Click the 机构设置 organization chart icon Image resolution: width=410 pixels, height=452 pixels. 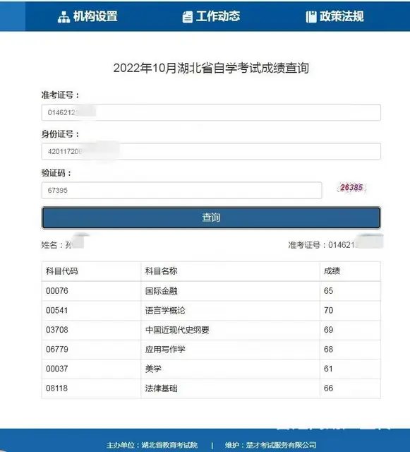tap(64, 17)
